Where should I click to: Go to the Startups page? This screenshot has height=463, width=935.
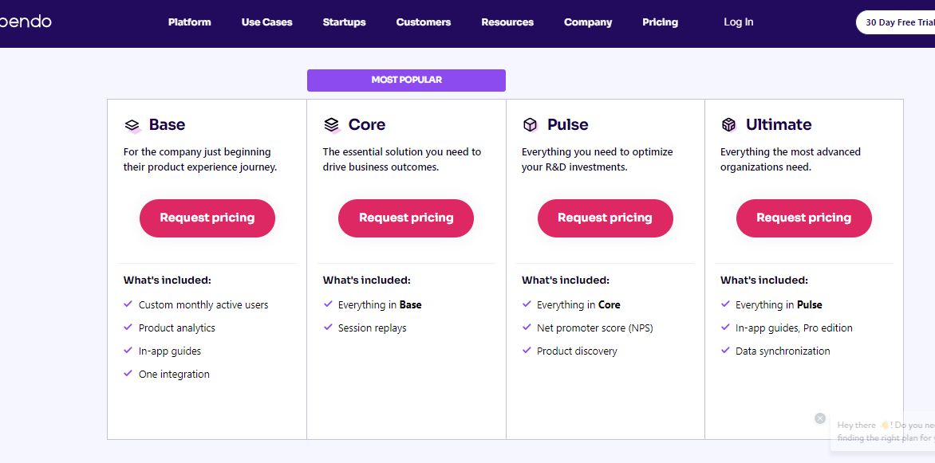(344, 22)
